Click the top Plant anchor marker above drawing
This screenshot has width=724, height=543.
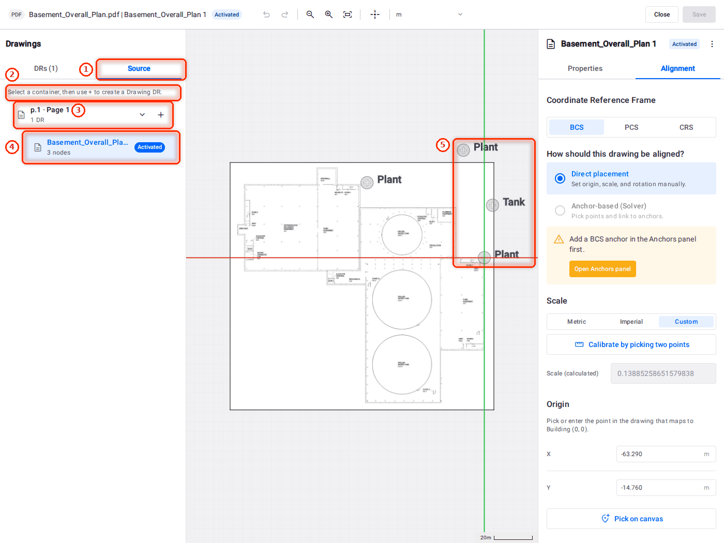click(463, 150)
